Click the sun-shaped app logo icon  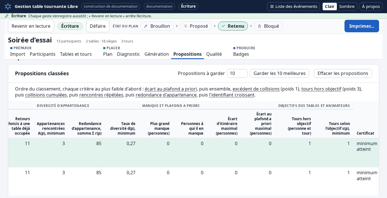click(8, 6)
